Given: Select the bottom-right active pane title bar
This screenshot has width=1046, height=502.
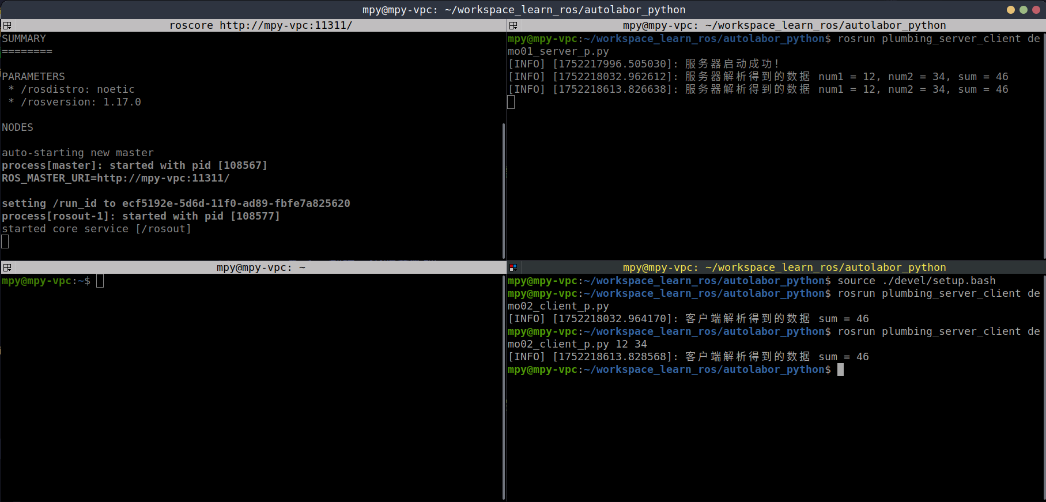Looking at the screenshot, I should coord(784,267).
